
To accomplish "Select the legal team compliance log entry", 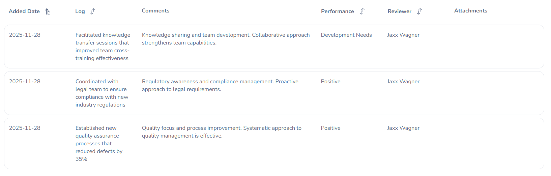I will point(101,93).
